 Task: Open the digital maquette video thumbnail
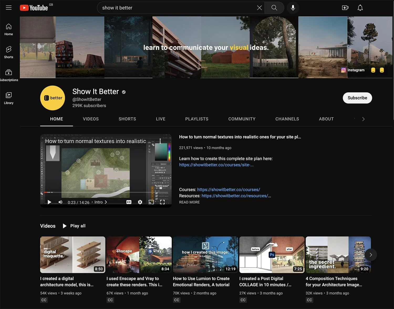pyautogui.click(x=73, y=255)
